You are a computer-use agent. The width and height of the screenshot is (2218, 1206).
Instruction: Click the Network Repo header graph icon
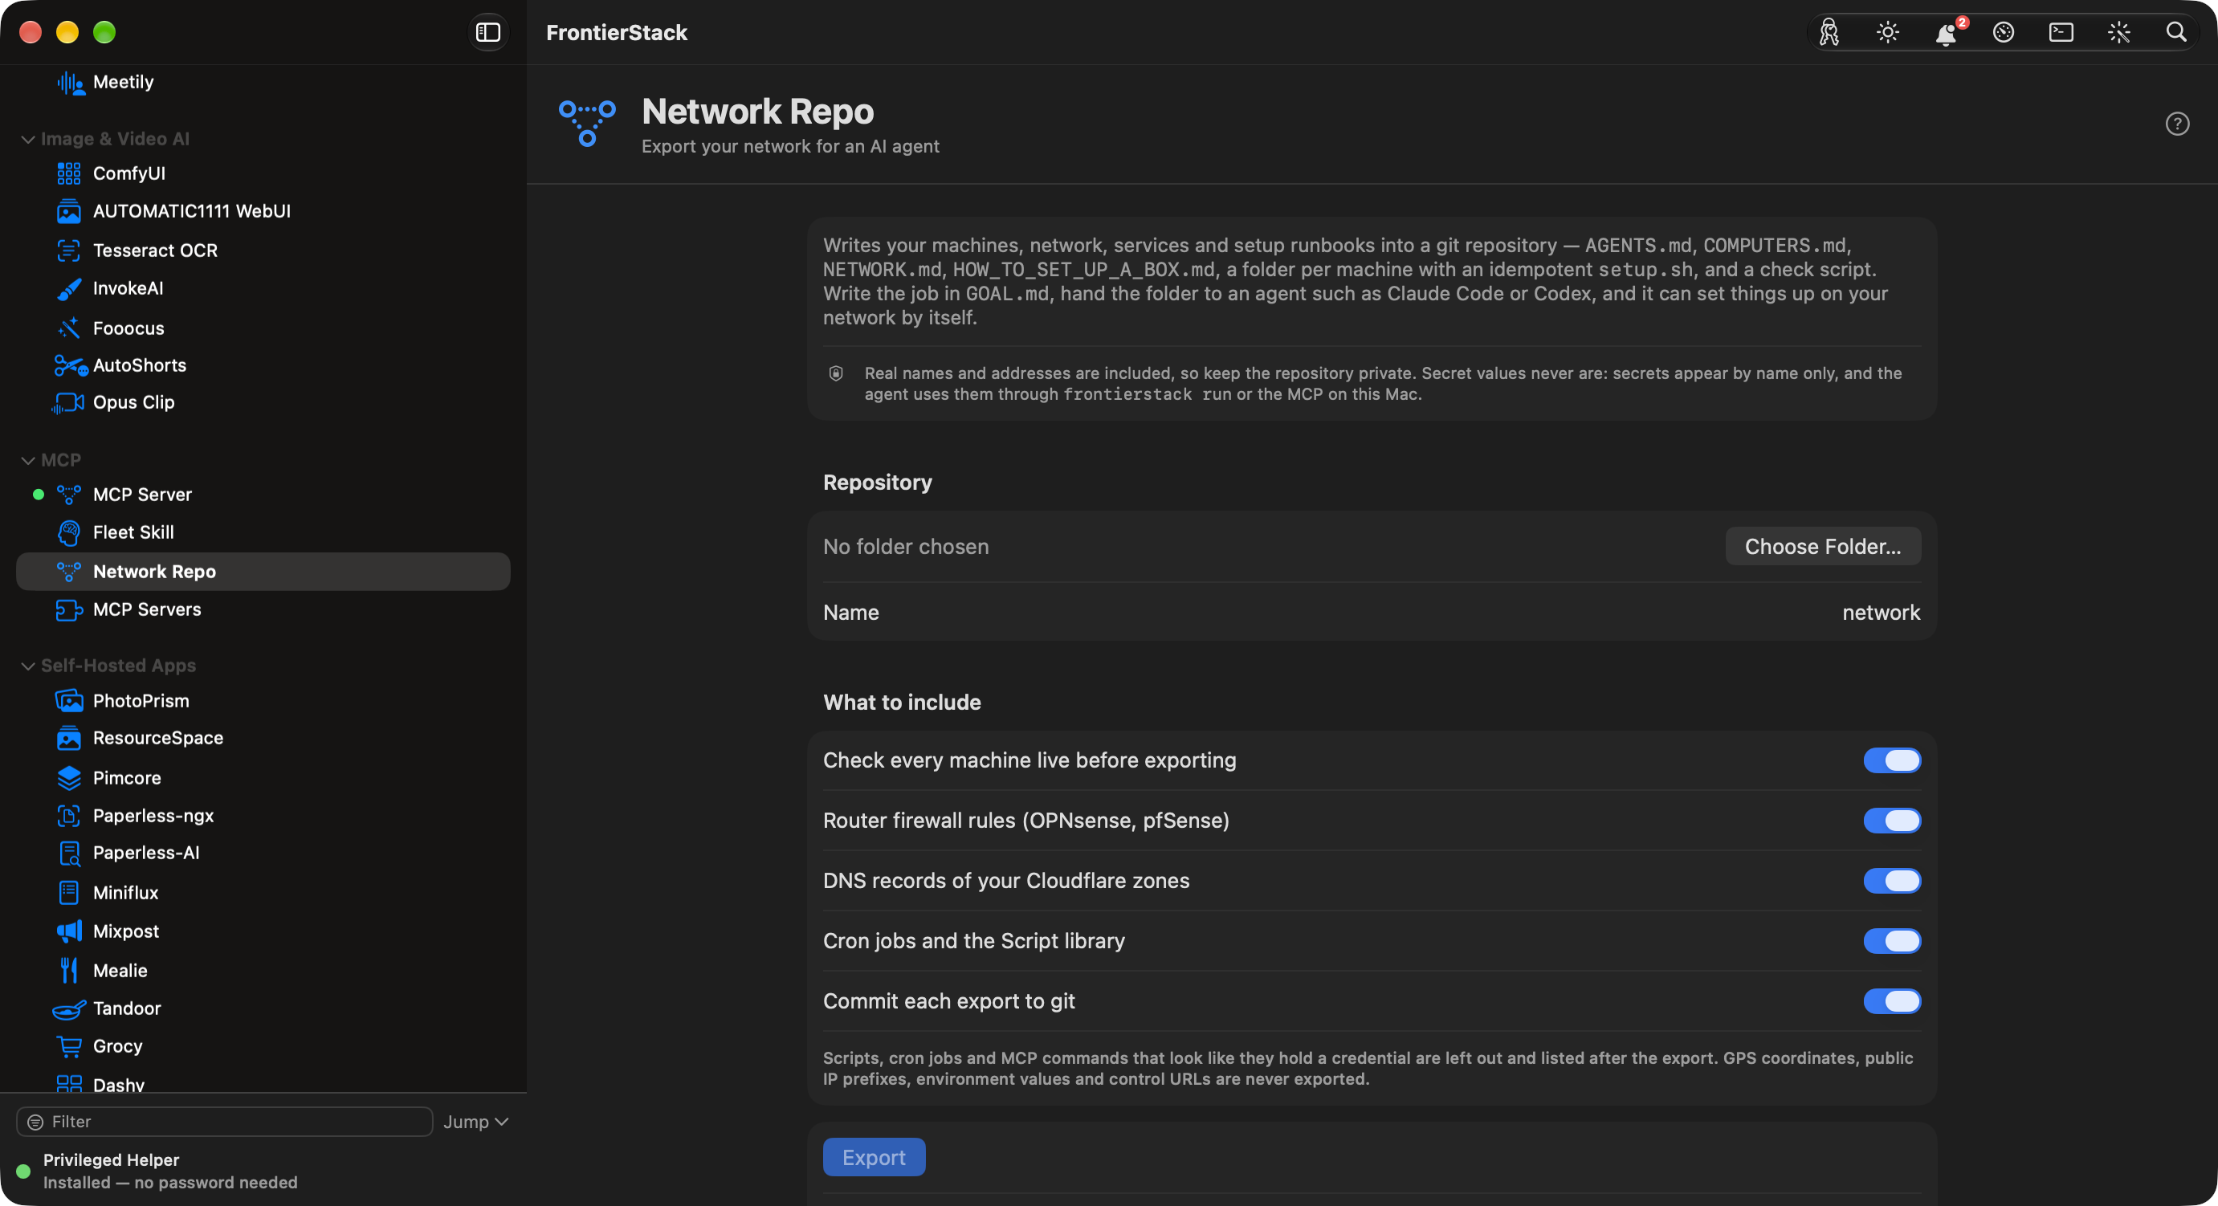point(587,124)
